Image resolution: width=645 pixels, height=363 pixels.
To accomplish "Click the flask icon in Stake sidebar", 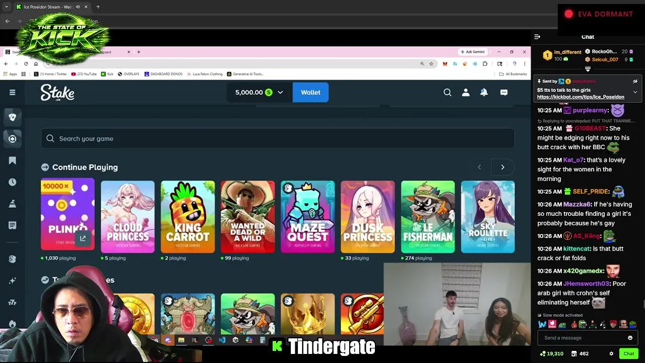I will click(12, 203).
